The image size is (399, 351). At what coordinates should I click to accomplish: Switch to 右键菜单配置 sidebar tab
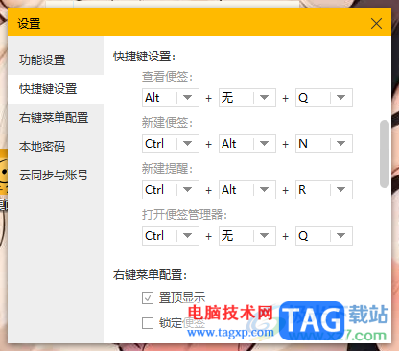(56, 118)
